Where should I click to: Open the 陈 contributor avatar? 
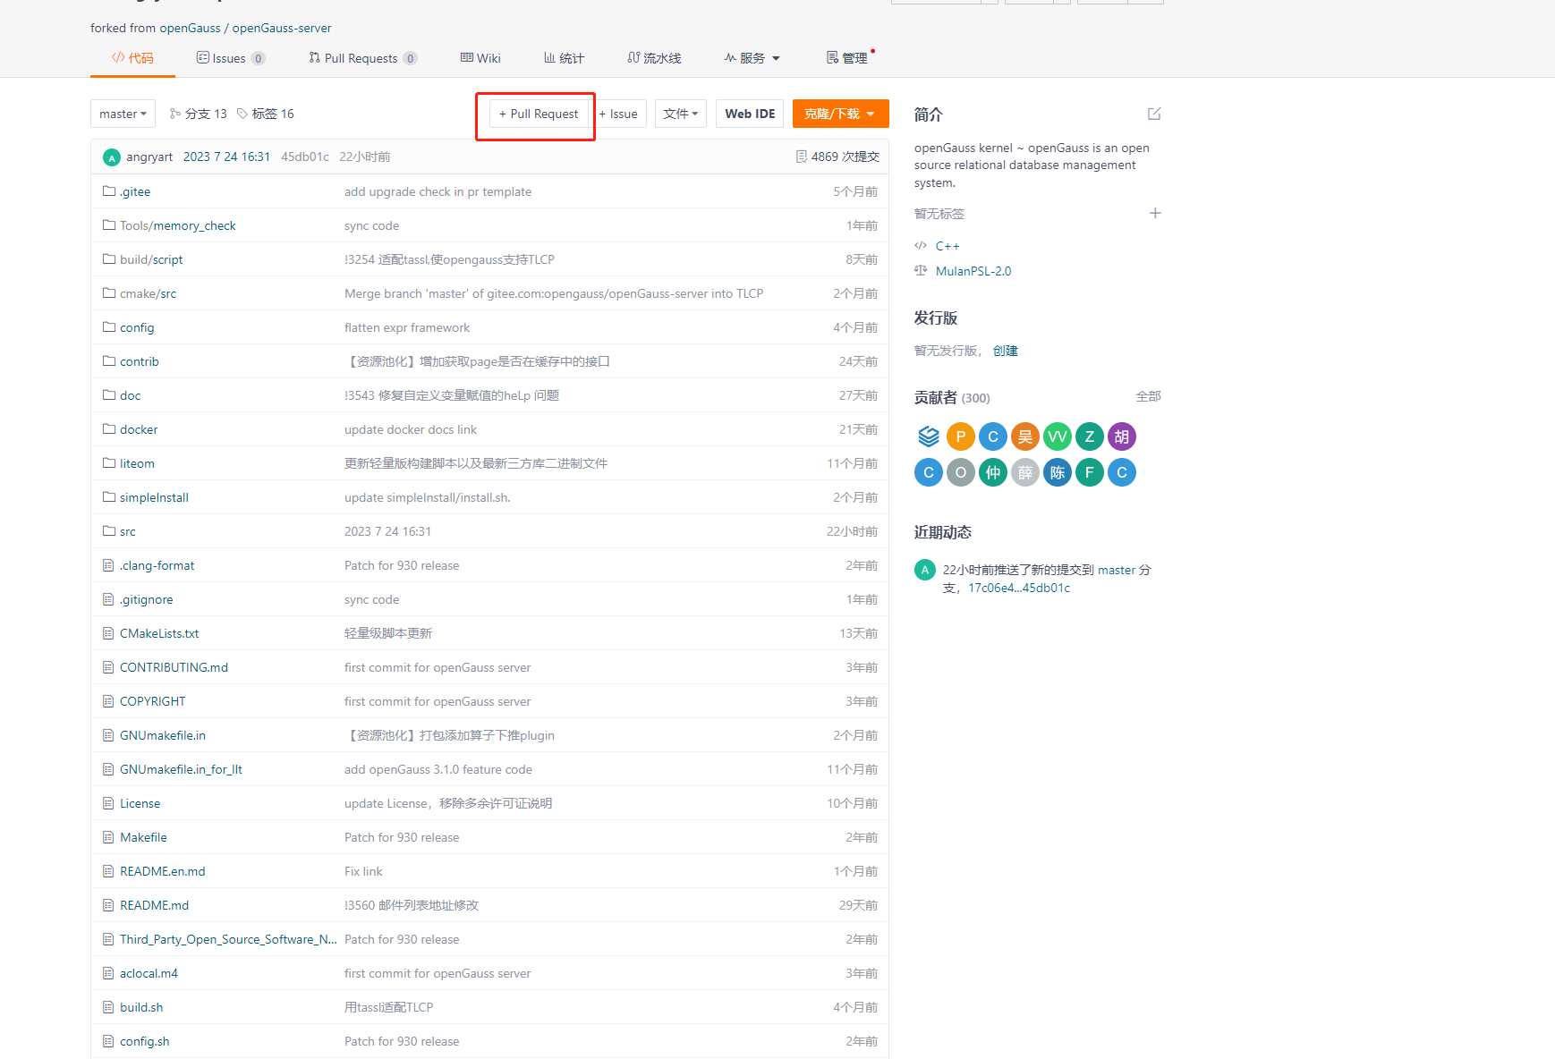[x=1058, y=472]
